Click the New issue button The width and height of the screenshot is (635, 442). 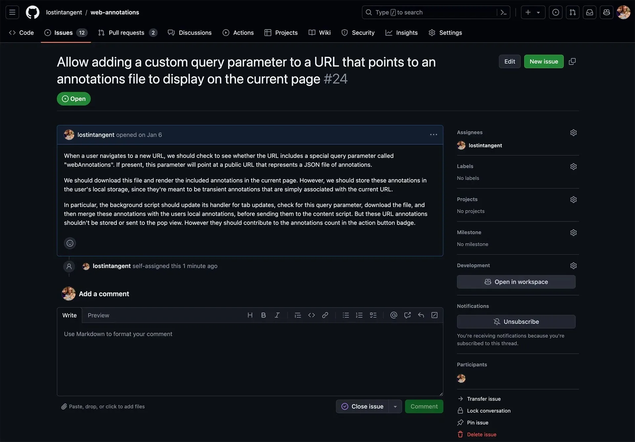click(544, 61)
